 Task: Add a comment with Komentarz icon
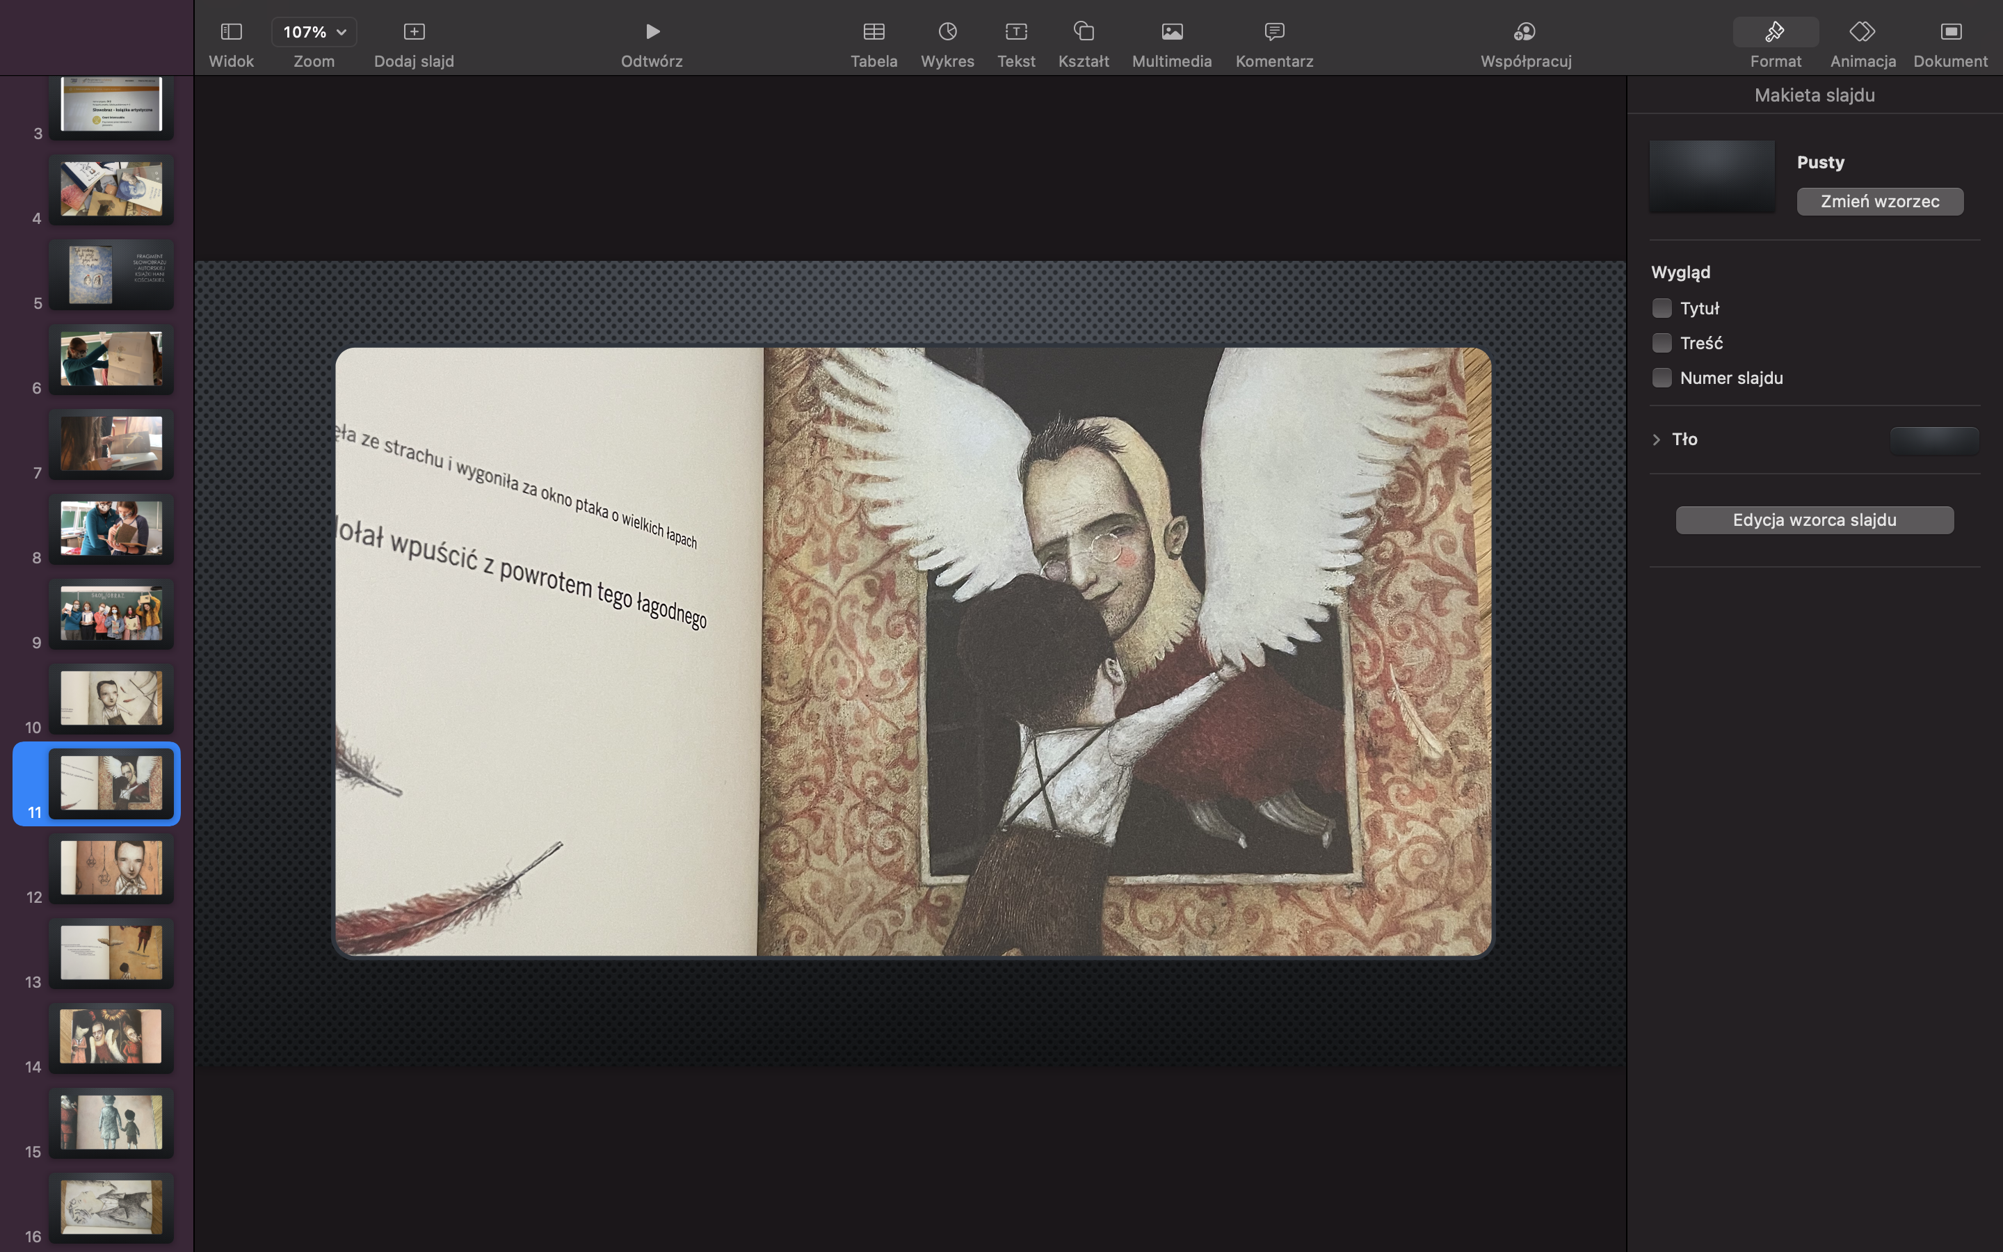[x=1274, y=32]
